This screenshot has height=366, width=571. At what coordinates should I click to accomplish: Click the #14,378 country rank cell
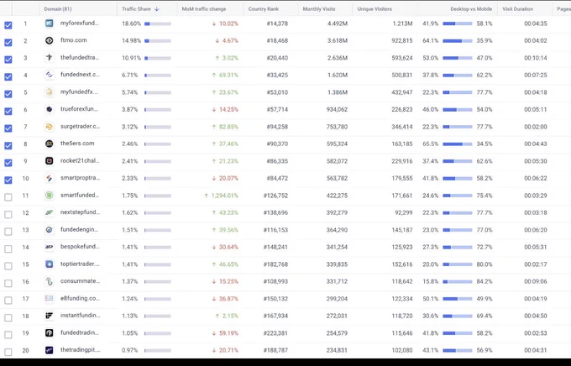[x=277, y=24]
